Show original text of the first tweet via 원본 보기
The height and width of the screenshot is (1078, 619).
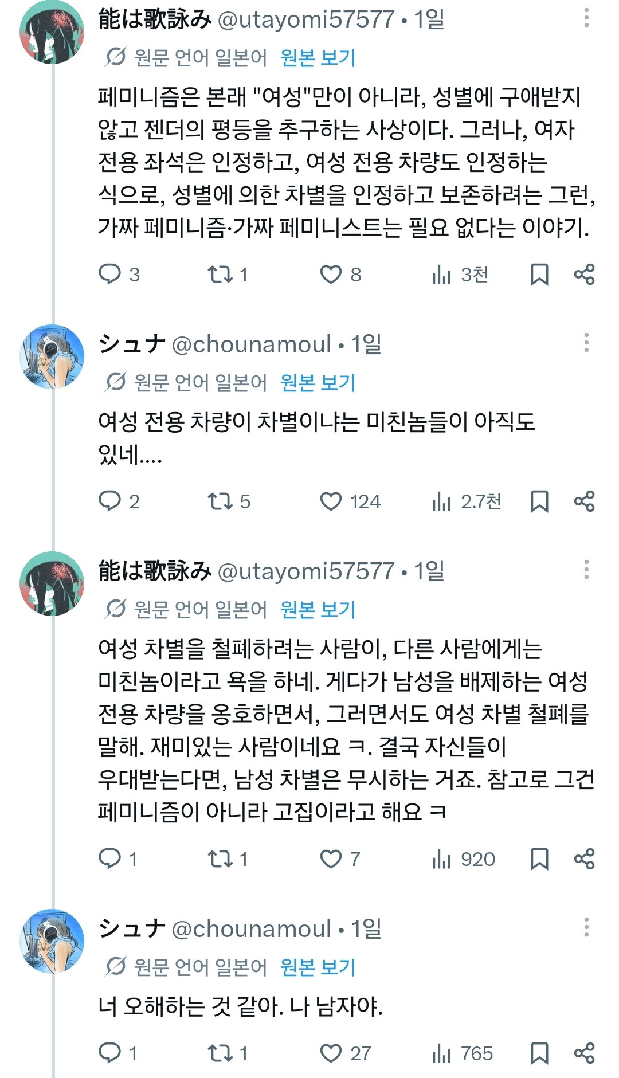coord(318,58)
